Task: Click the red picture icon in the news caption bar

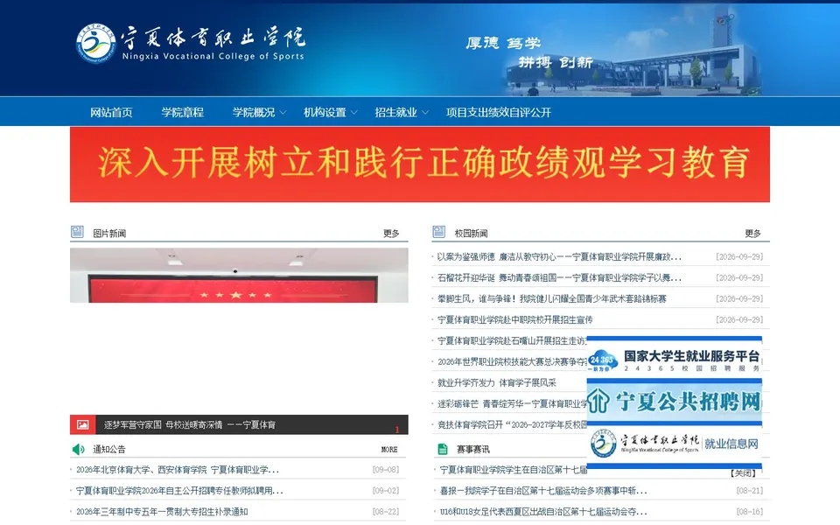Action: tap(82, 424)
